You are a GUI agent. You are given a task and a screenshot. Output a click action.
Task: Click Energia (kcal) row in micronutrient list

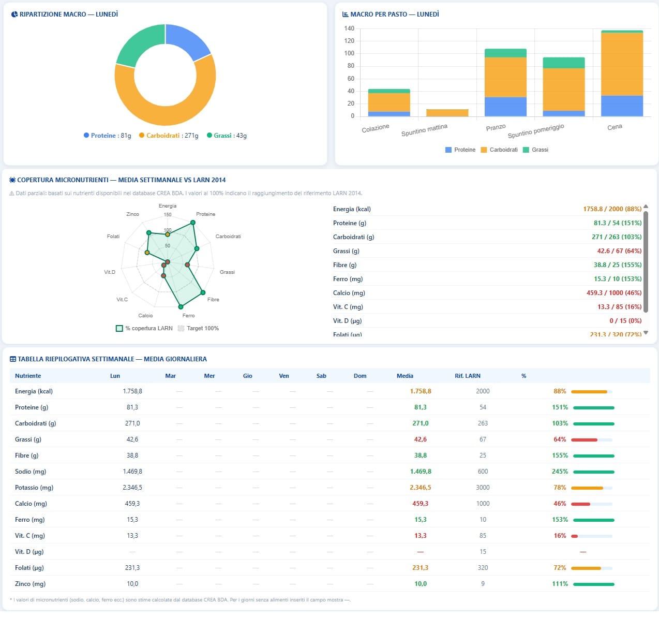487,209
